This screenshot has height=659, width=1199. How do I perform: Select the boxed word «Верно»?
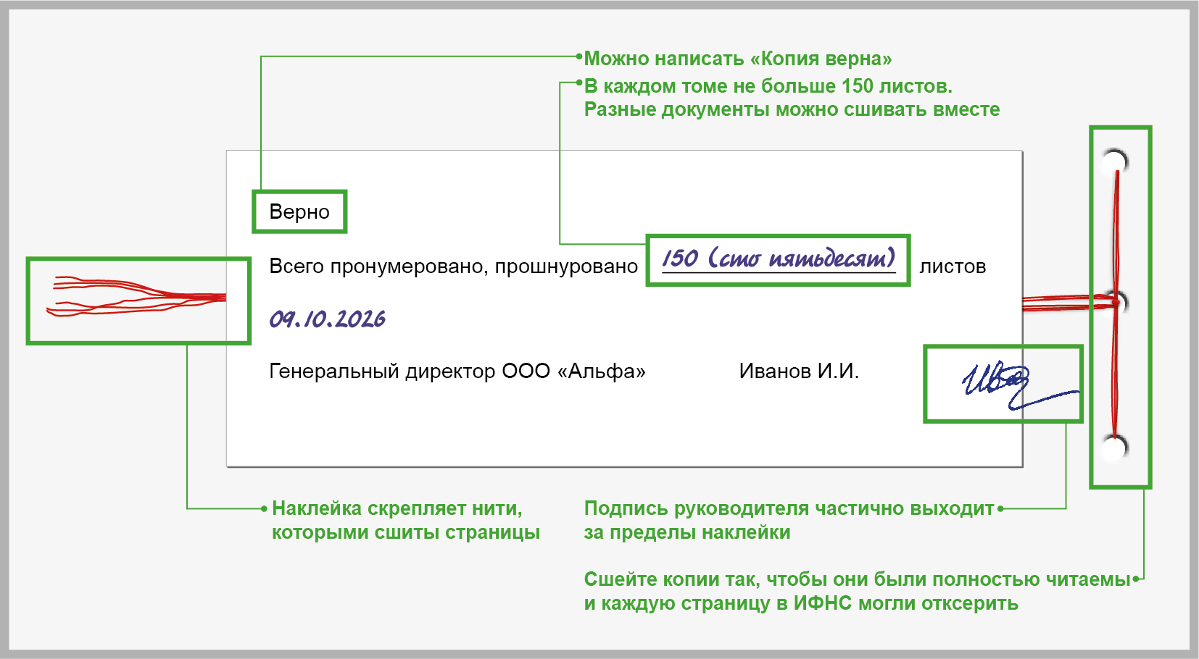[299, 211]
